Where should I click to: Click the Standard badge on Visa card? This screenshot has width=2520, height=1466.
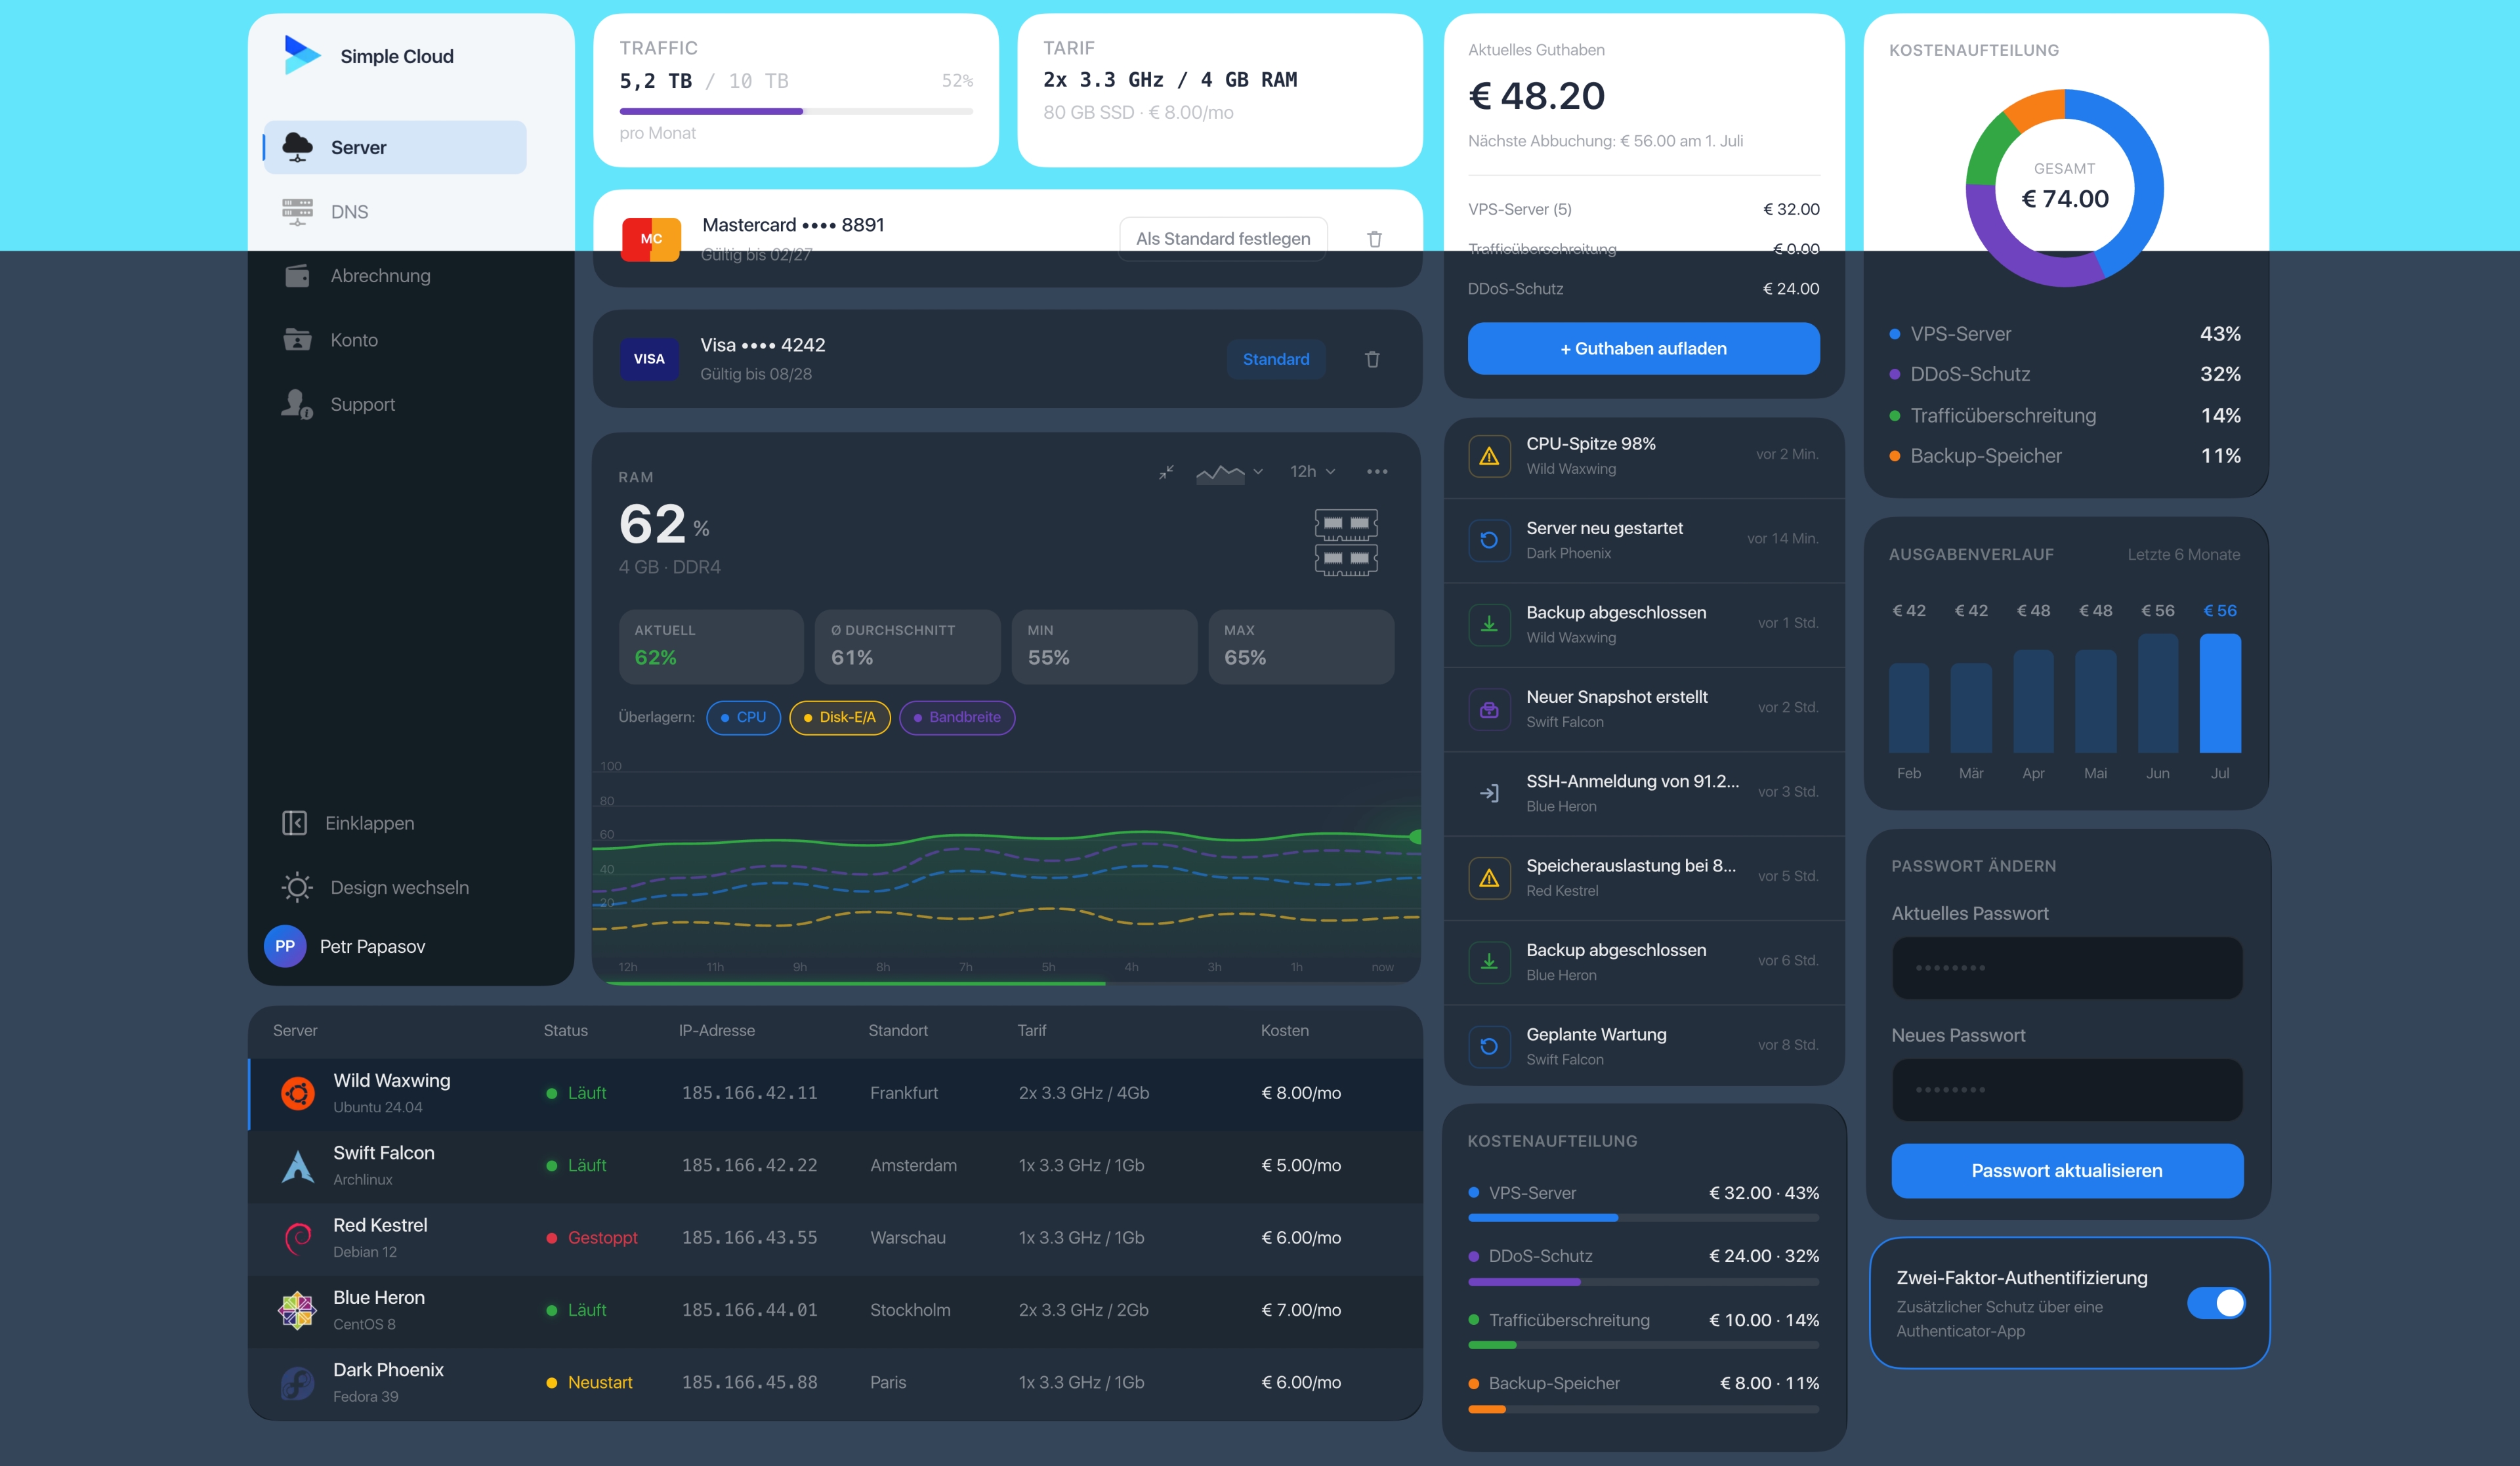[1276, 359]
